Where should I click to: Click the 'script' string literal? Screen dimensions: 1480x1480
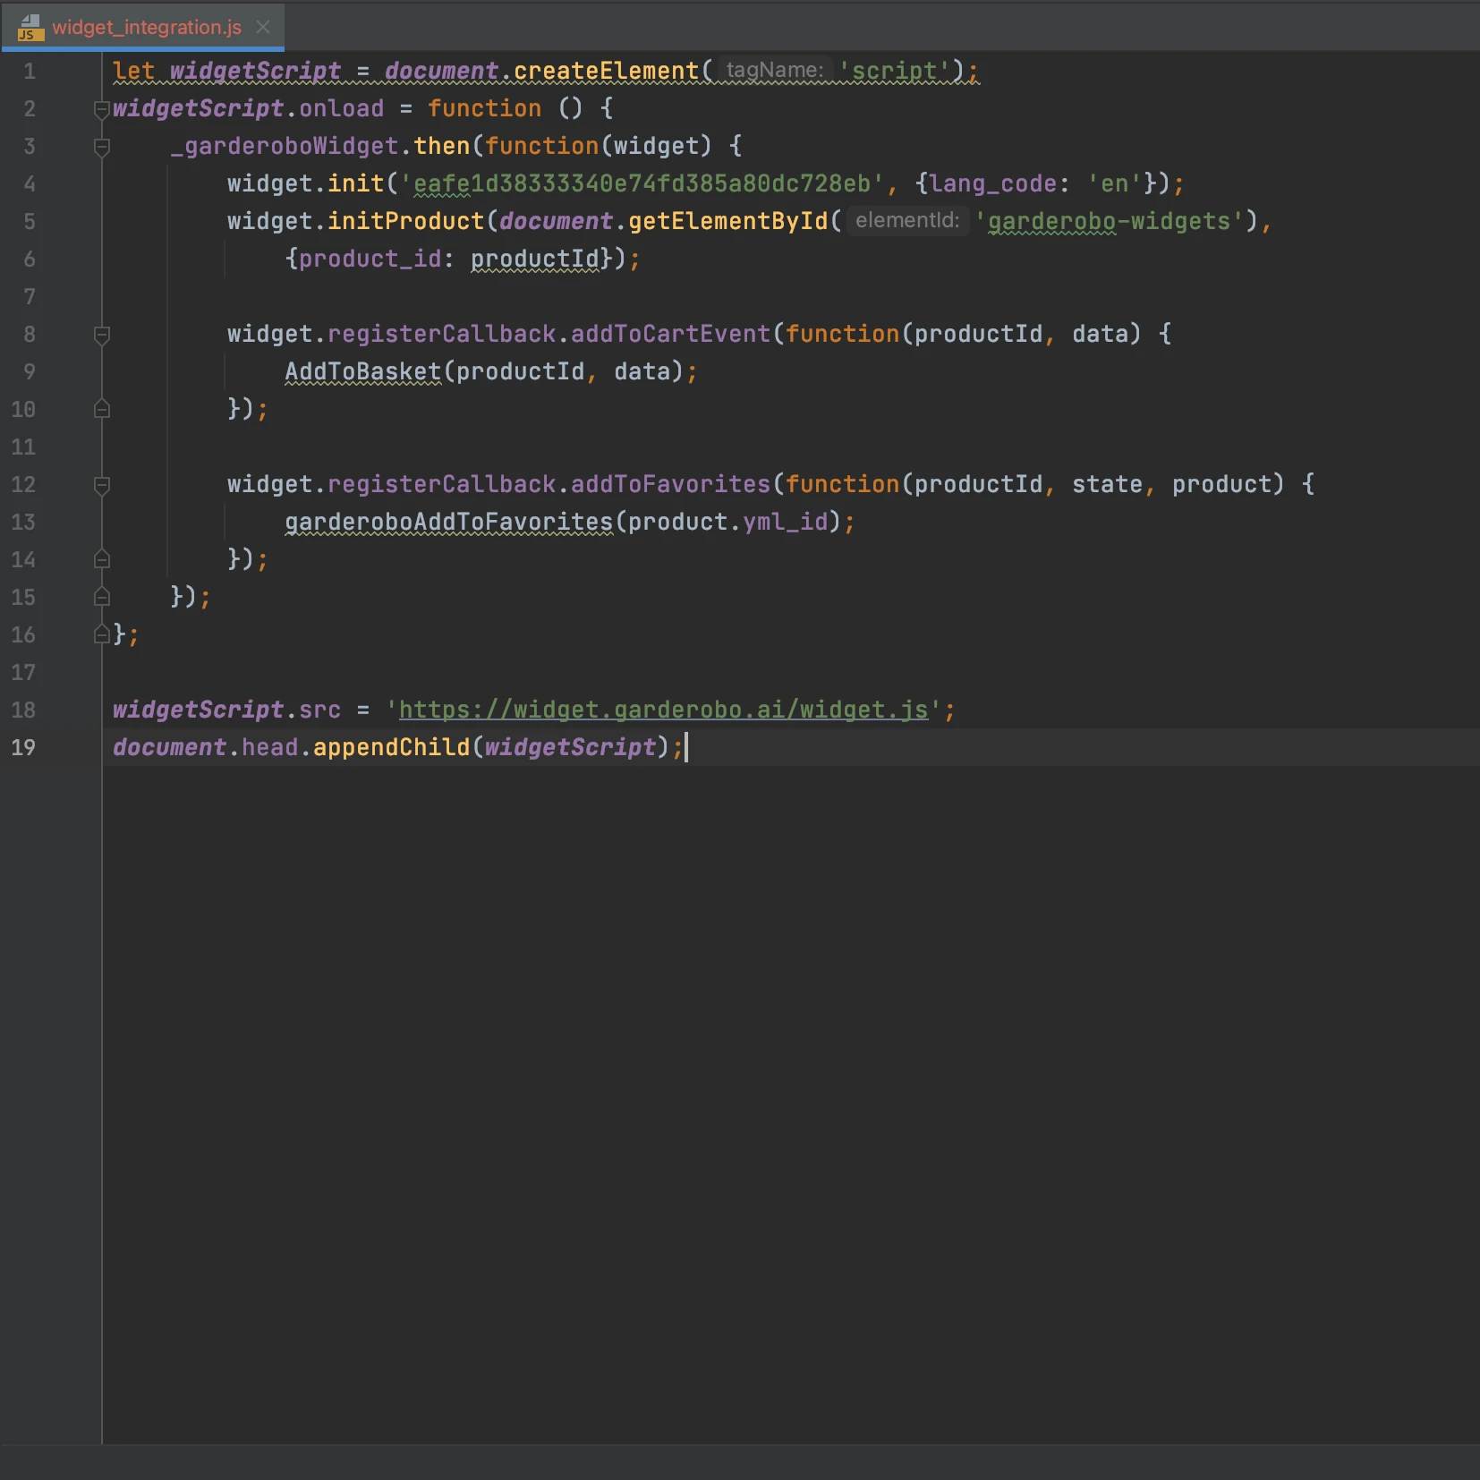(894, 71)
